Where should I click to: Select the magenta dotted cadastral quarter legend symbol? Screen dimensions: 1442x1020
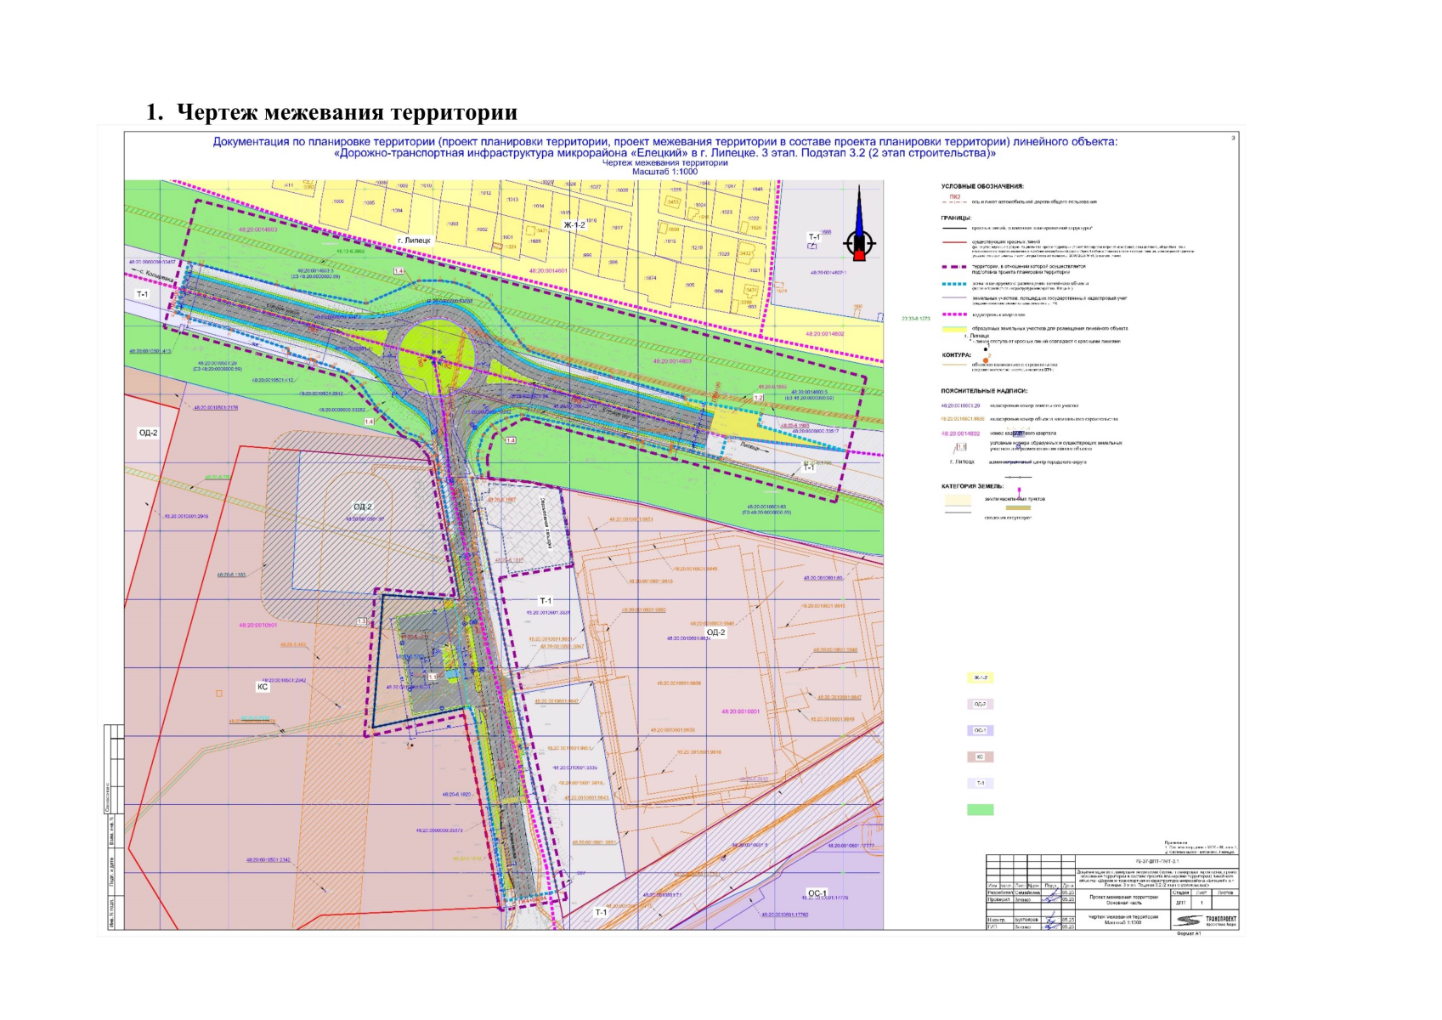(x=954, y=314)
